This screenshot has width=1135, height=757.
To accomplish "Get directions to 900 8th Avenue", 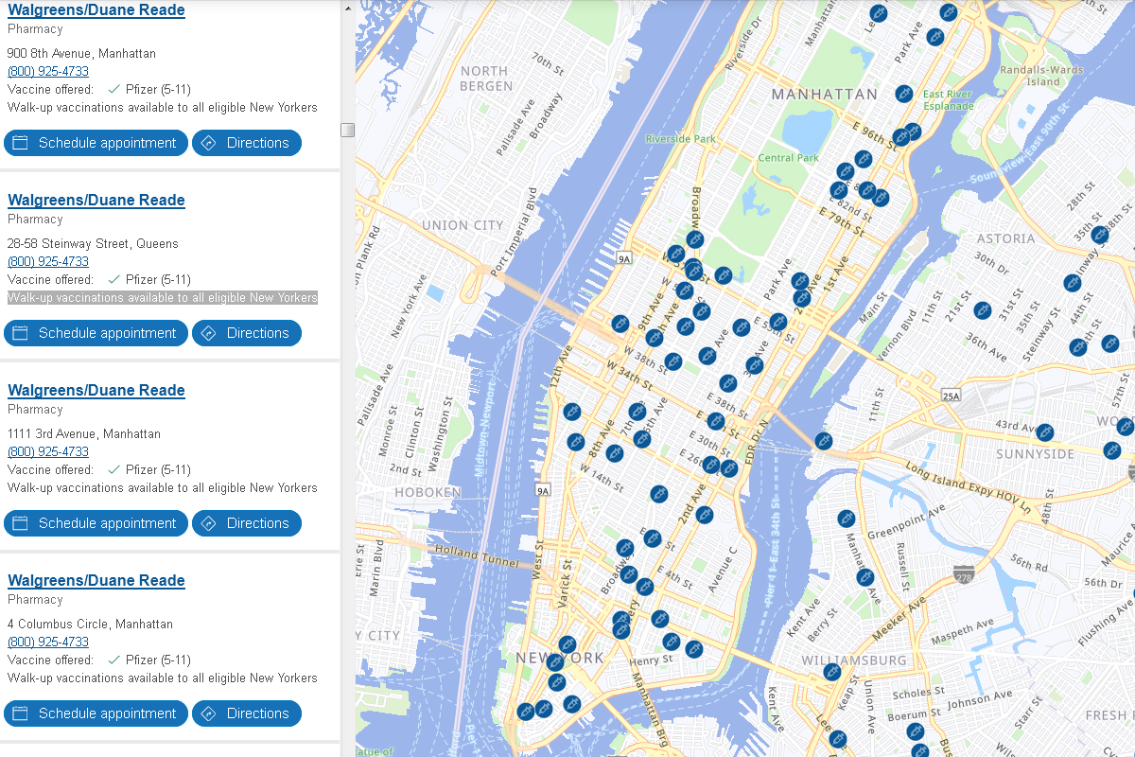I will point(247,143).
